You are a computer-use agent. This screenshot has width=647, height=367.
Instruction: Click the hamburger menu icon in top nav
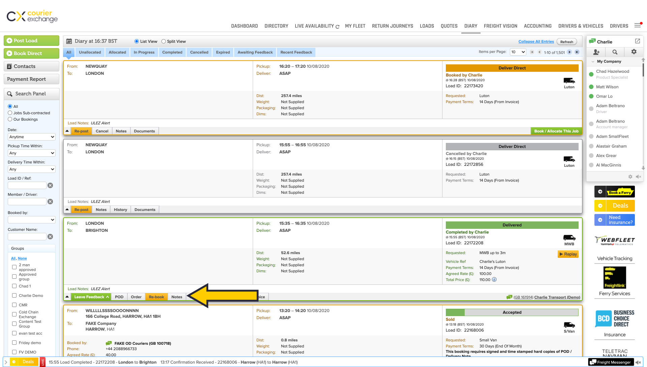(x=637, y=26)
